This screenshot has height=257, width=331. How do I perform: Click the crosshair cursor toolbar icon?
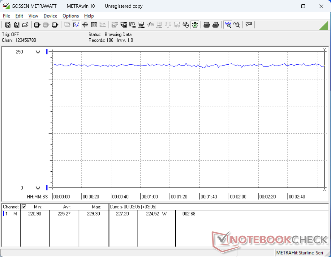coord(85,25)
